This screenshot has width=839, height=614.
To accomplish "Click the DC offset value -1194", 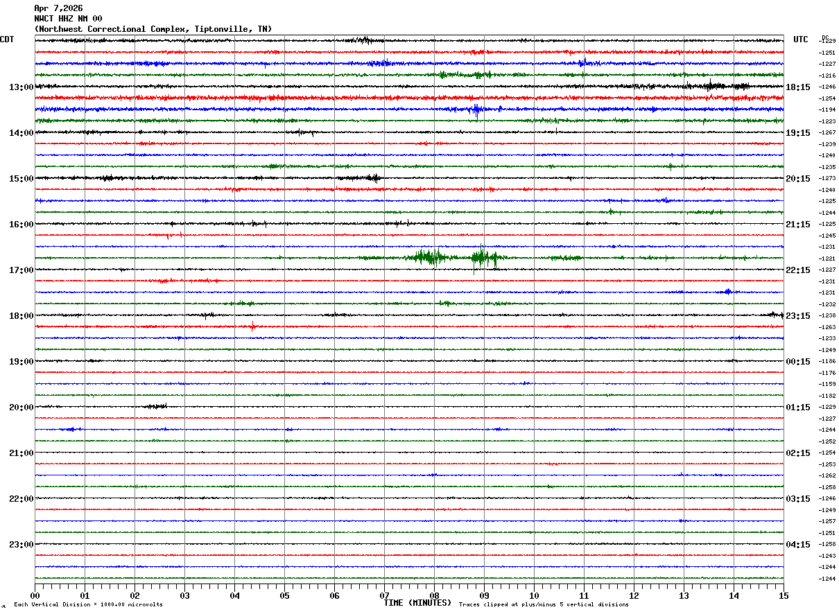I will tap(827, 110).
